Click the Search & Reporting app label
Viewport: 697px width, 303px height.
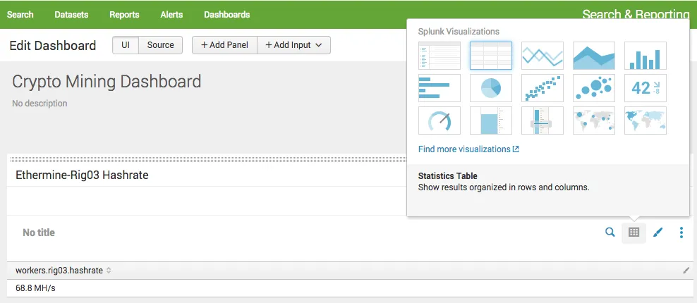point(636,15)
